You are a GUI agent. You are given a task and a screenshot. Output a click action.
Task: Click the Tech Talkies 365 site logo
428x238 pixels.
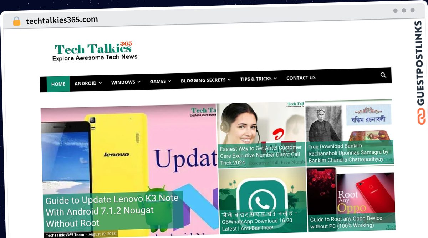coord(95,52)
